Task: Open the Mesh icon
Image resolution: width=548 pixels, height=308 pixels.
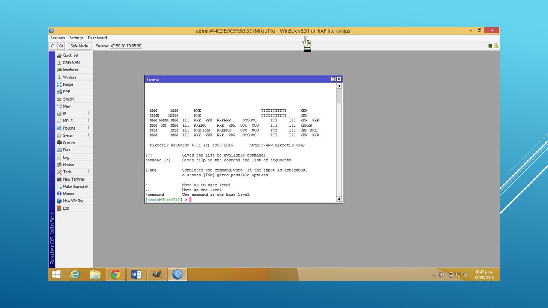Action: 59,107
